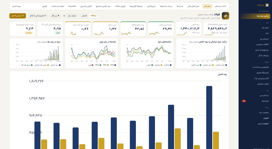Screen dimensions: 272x149
Task: Open وضعیت دیتا in sidebar
Action: point(255,112)
